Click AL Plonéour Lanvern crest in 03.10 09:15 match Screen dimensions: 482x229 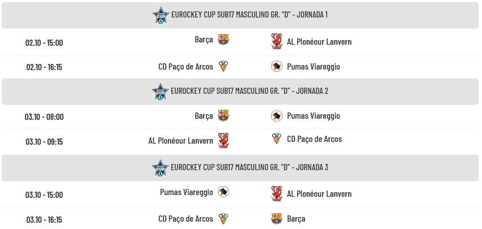pos(223,140)
